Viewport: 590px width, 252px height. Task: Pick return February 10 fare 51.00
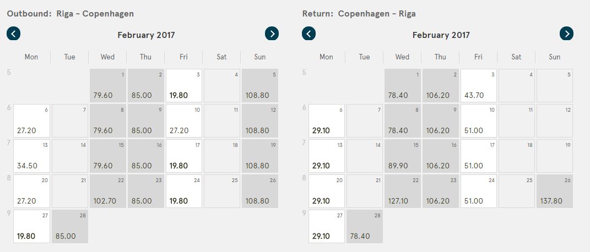pyautogui.click(x=479, y=121)
